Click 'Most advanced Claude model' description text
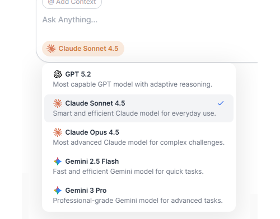The image size is (280, 219). 139,142
